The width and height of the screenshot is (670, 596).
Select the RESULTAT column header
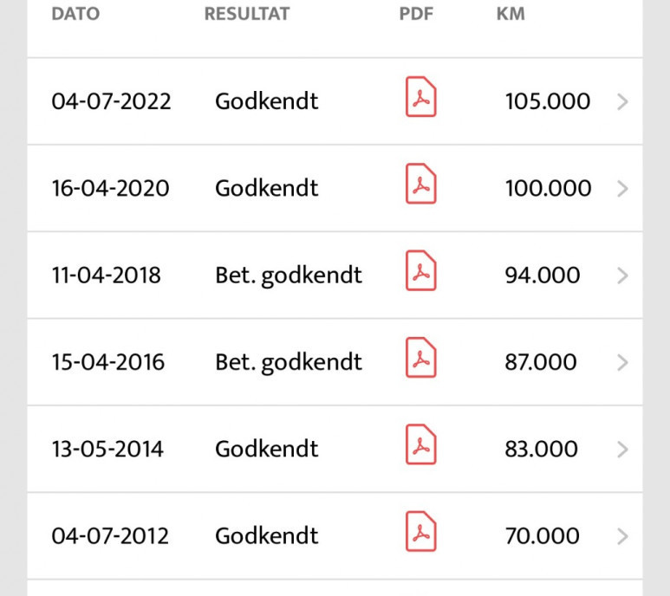point(247,14)
